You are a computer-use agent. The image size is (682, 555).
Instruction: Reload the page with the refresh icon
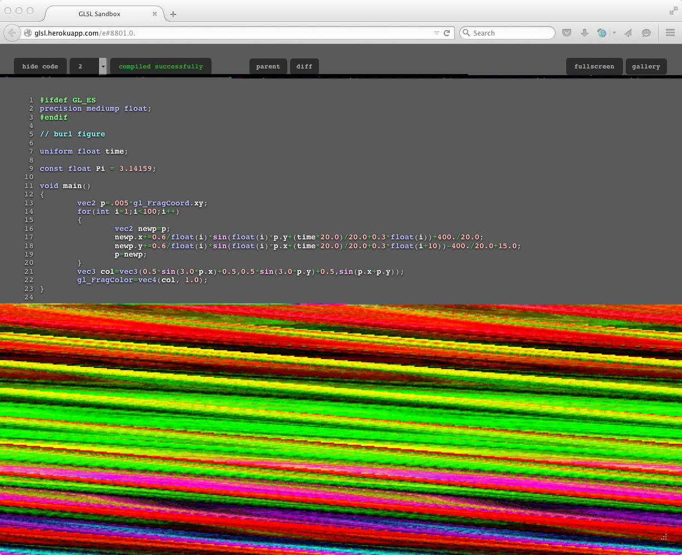(x=447, y=33)
